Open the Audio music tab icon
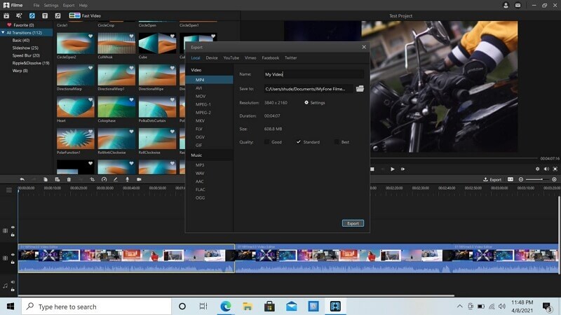Image resolution: width=561 pixels, height=315 pixels. coord(58,15)
